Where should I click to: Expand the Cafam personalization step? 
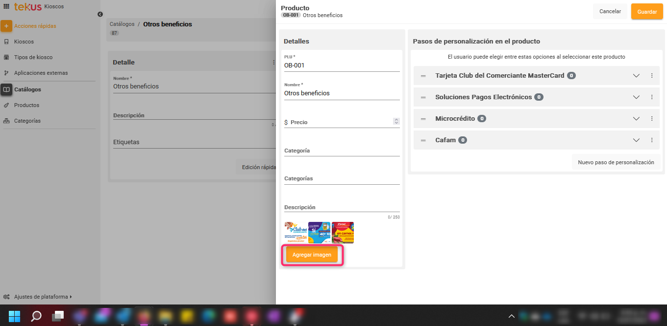tap(636, 140)
